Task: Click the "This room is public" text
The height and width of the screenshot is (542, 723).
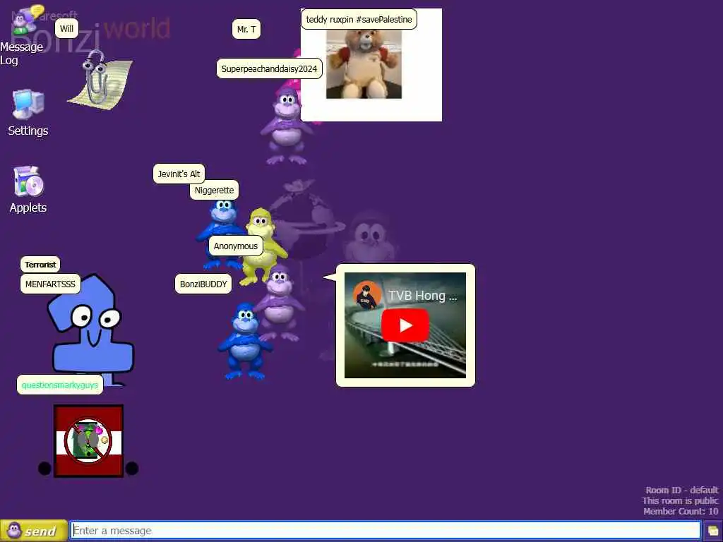Action: (680, 500)
